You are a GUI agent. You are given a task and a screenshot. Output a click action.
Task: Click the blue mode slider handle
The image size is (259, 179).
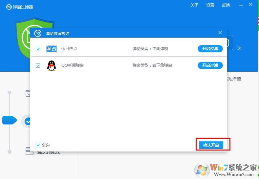click(10, 120)
